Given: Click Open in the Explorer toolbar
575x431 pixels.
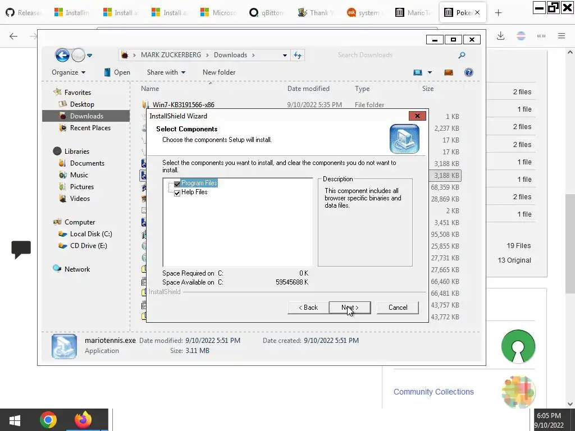Looking at the screenshot, I should (117, 72).
